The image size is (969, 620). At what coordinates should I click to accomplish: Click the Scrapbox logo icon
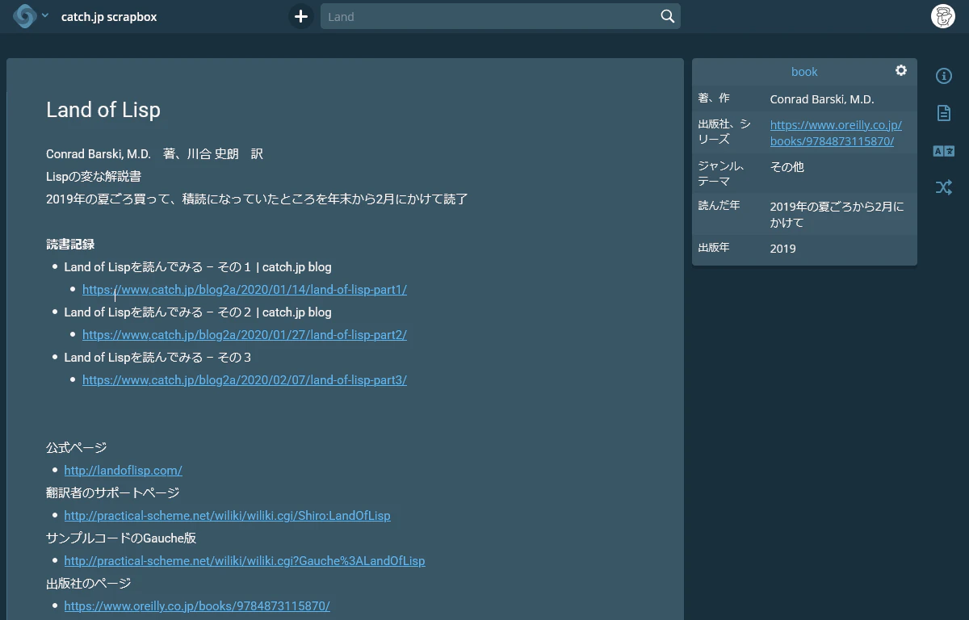point(25,16)
